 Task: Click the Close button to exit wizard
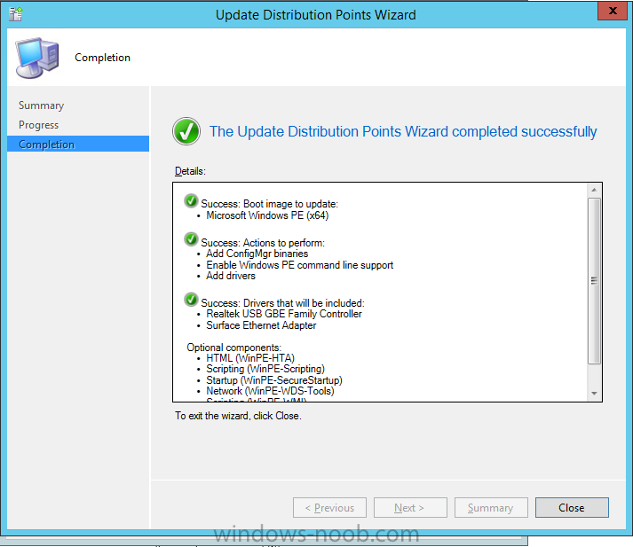(x=572, y=507)
